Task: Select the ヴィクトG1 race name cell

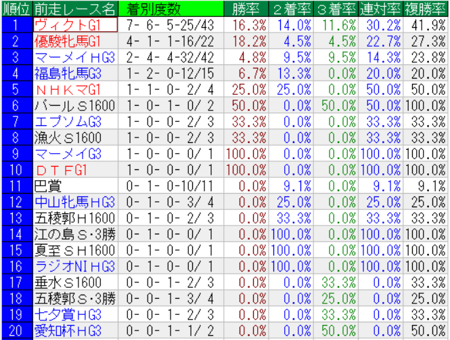Action: point(75,25)
